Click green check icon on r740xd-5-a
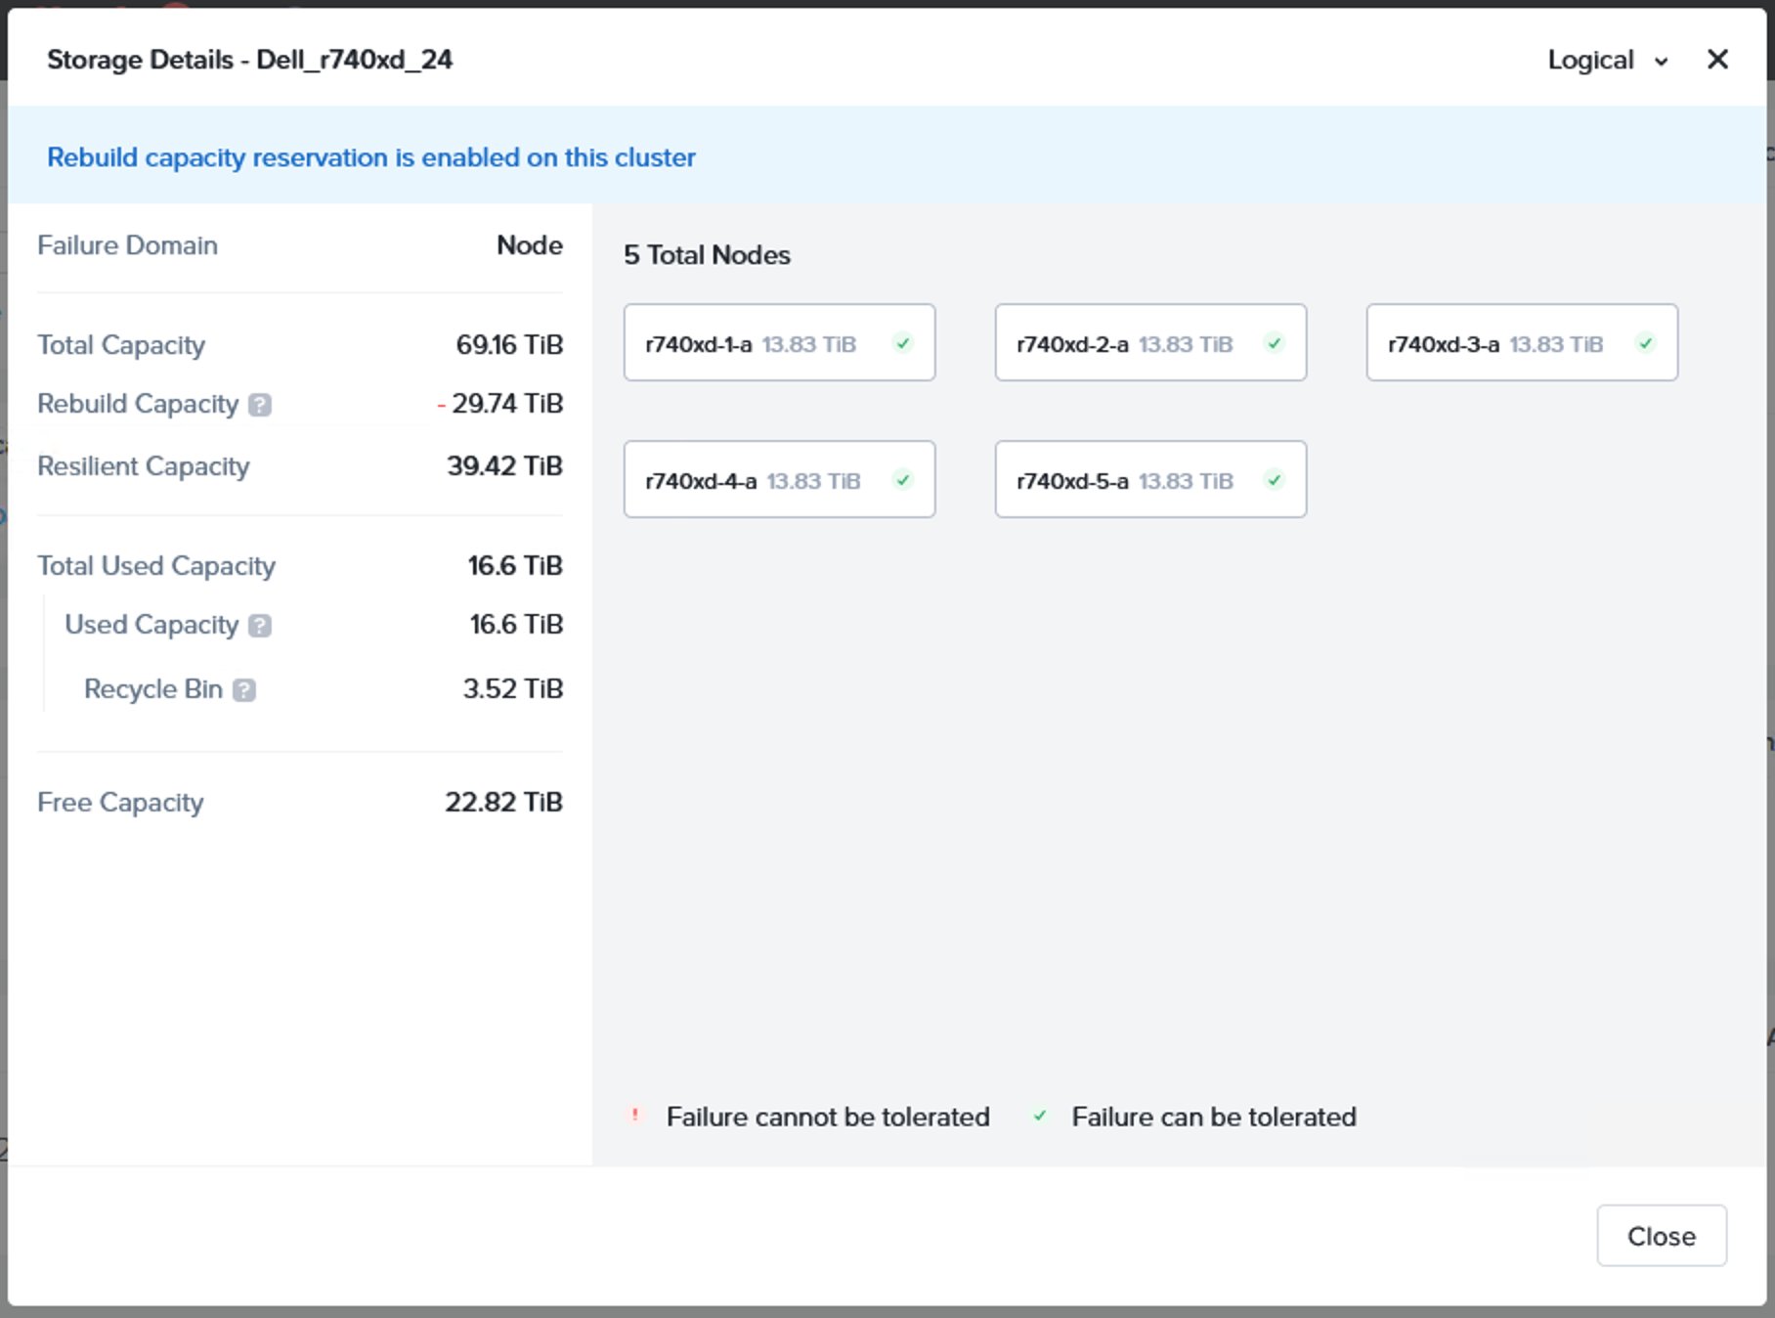This screenshot has width=1775, height=1318. (1275, 480)
